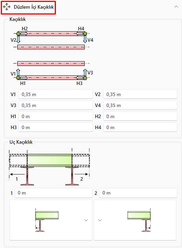Click the right-aligned beam end offset icon
The width and height of the screenshot is (182, 248).
point(139,220)
